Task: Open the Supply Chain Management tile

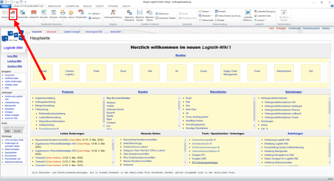Action: [x=230, y=73]
